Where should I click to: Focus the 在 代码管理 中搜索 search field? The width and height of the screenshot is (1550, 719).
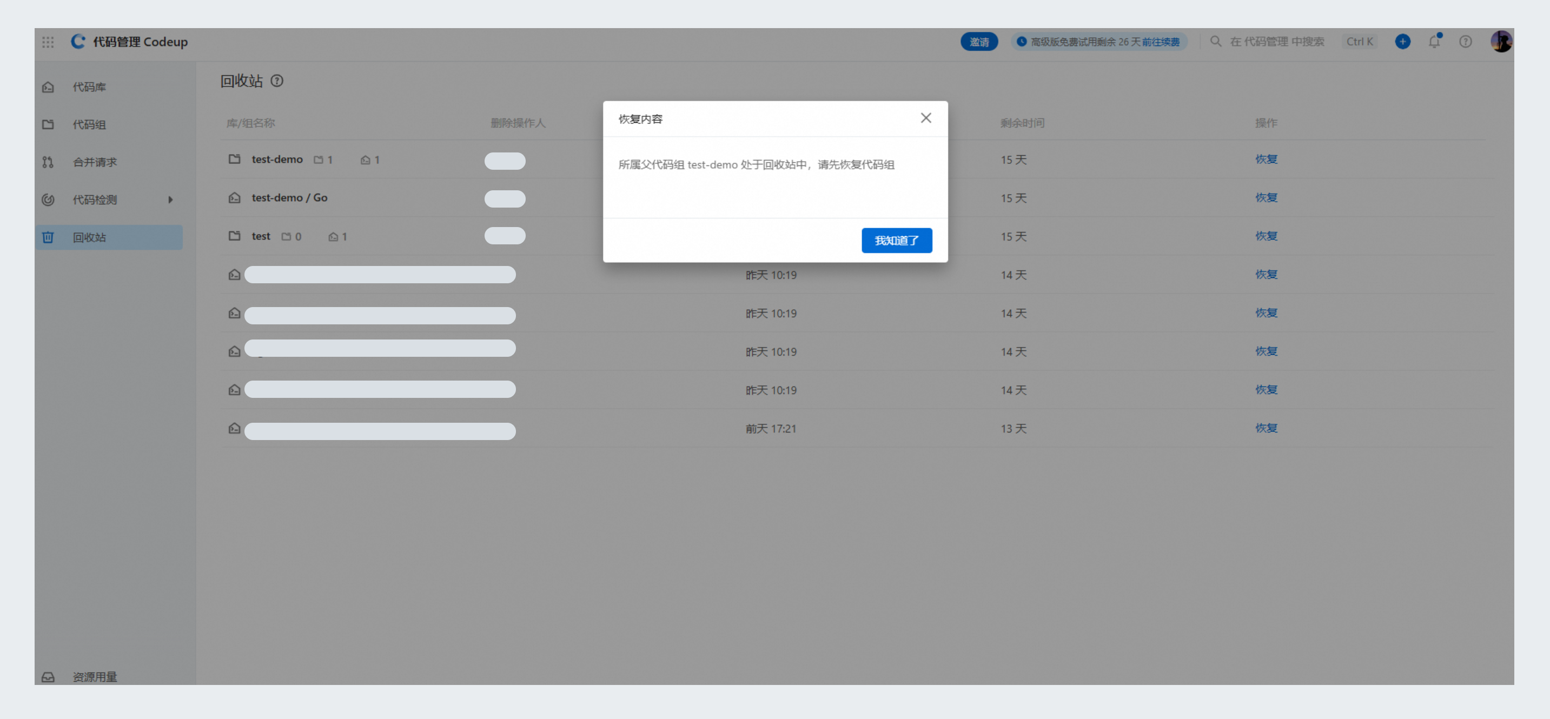pyautogui.click(x=1277, y=42)
